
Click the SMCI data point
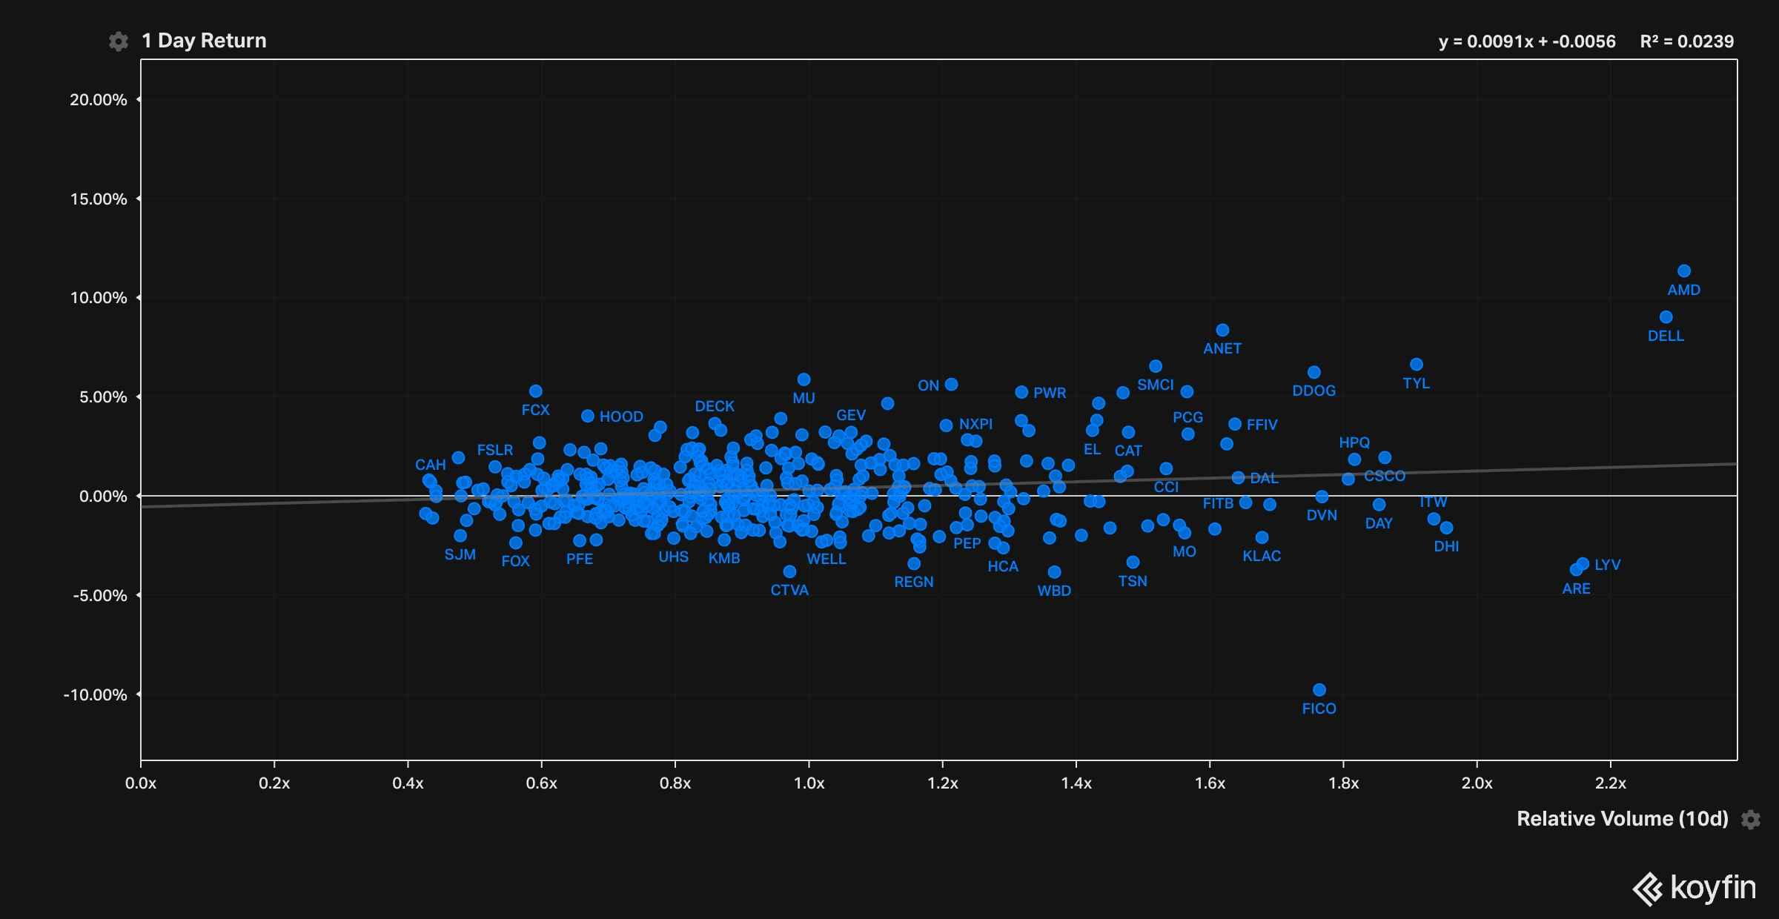(x=1156, y=366)
